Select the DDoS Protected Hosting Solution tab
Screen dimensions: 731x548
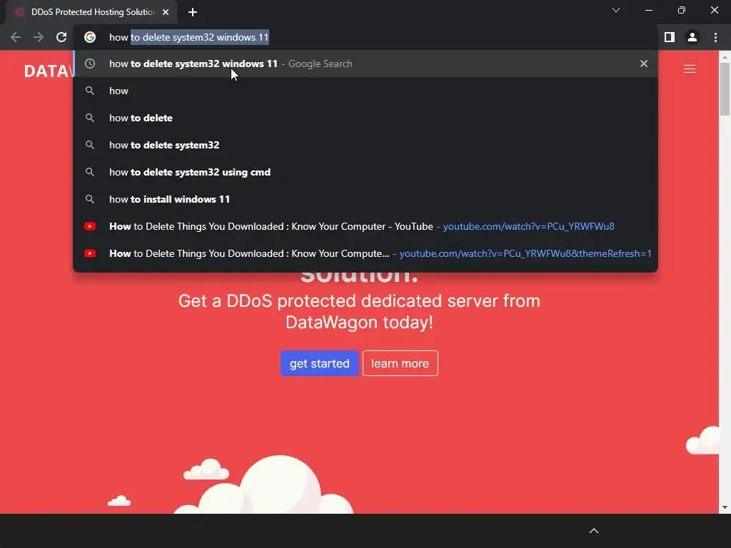(x=92, y=12)
